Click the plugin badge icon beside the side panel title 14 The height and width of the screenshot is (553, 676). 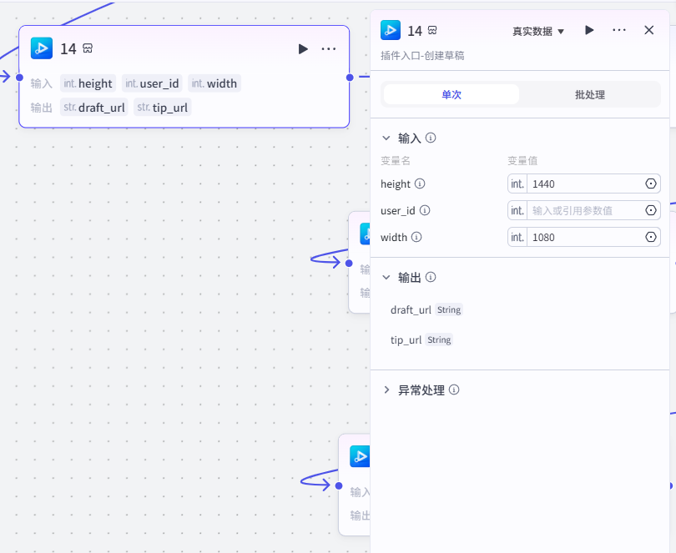(x=432, y=30)
